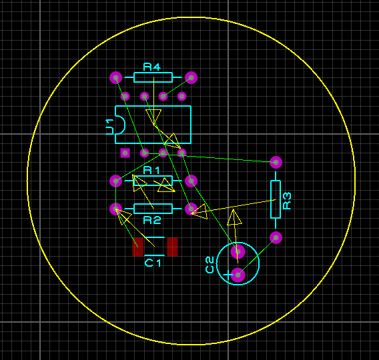This screenshot has width=379, height=360.
Task: Click the left red pad of C1
Action: (137, 247)
